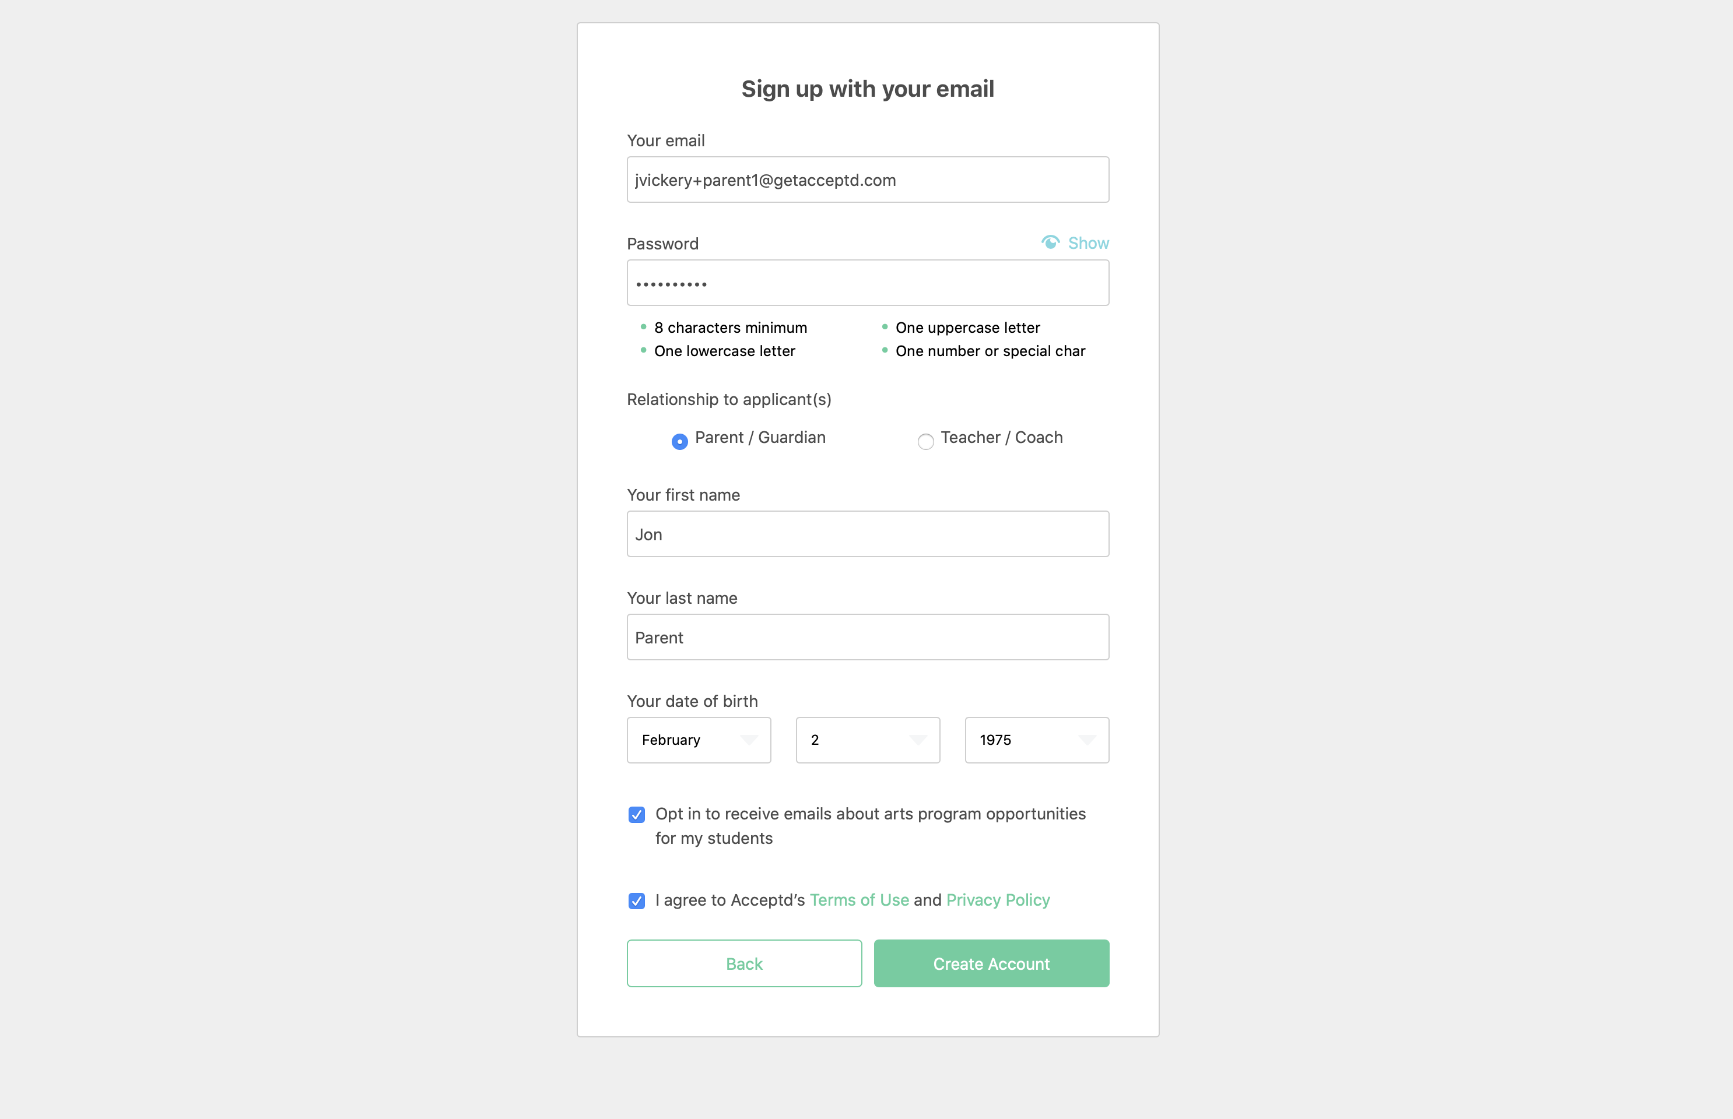The image size is (1733, 1119).
Task: Click the Show password toggle text
Action: pyautogui.click(x=1086, y=242)
